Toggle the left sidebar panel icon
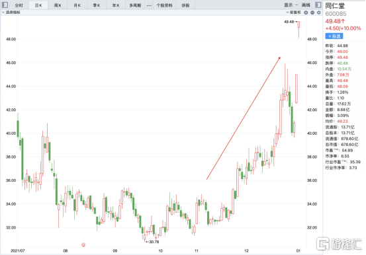 [5, 5]
